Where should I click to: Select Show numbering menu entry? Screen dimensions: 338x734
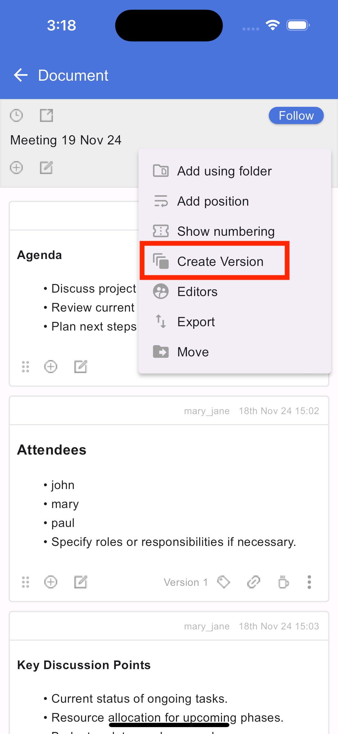pos(235,231)
